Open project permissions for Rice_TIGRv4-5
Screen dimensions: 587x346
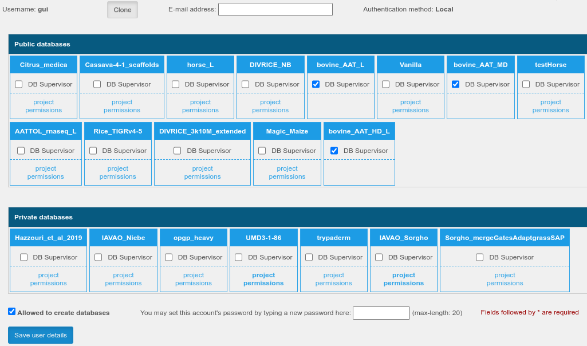(118, 172)
